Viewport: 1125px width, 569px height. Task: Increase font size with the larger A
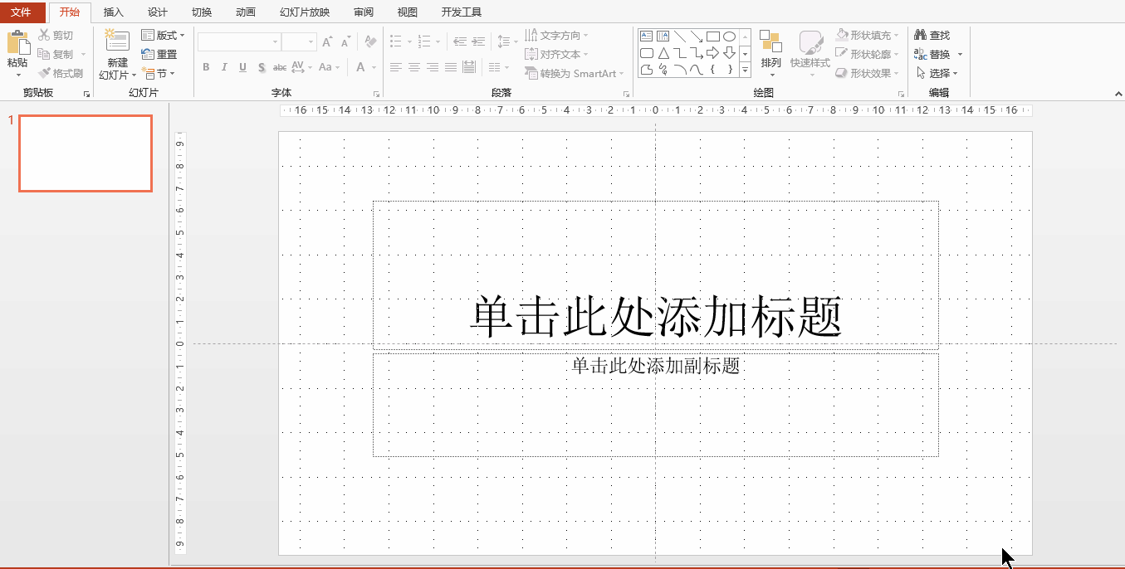tap(327, 41)
